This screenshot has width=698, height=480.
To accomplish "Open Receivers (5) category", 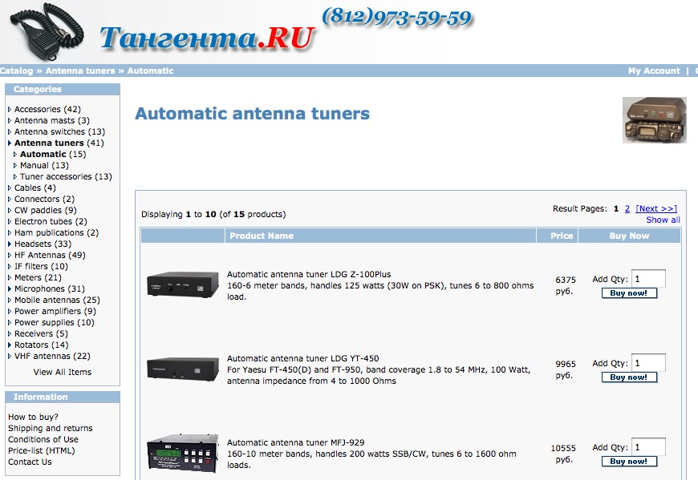I will tap(41, 334).
